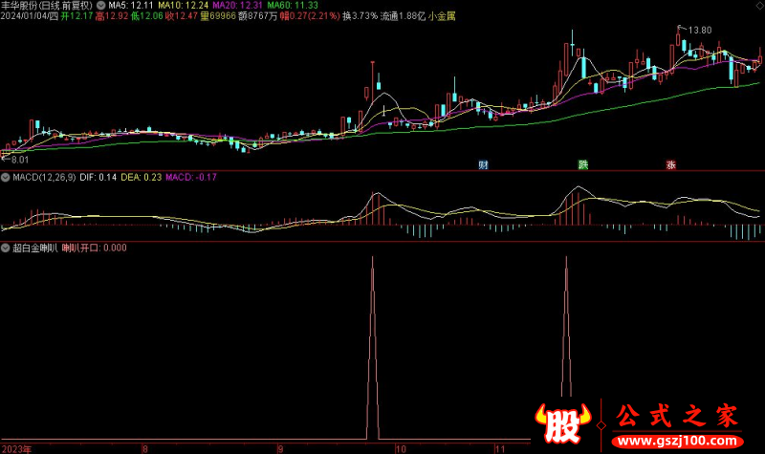The height and width of the screenshot is (454, 765).
Task: Open the main chart settings dropdown beside 丰华股份
Action: pyautogui.click(x=100, y=6)
